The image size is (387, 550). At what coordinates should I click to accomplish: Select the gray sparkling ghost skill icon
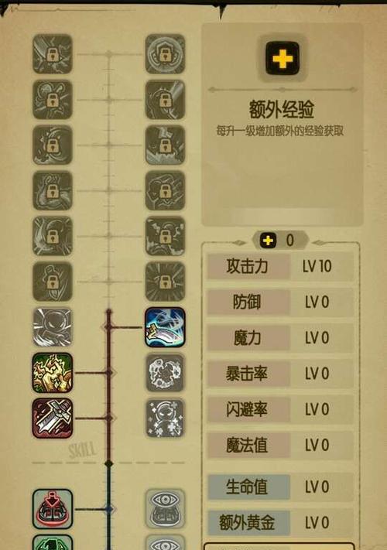165,418
